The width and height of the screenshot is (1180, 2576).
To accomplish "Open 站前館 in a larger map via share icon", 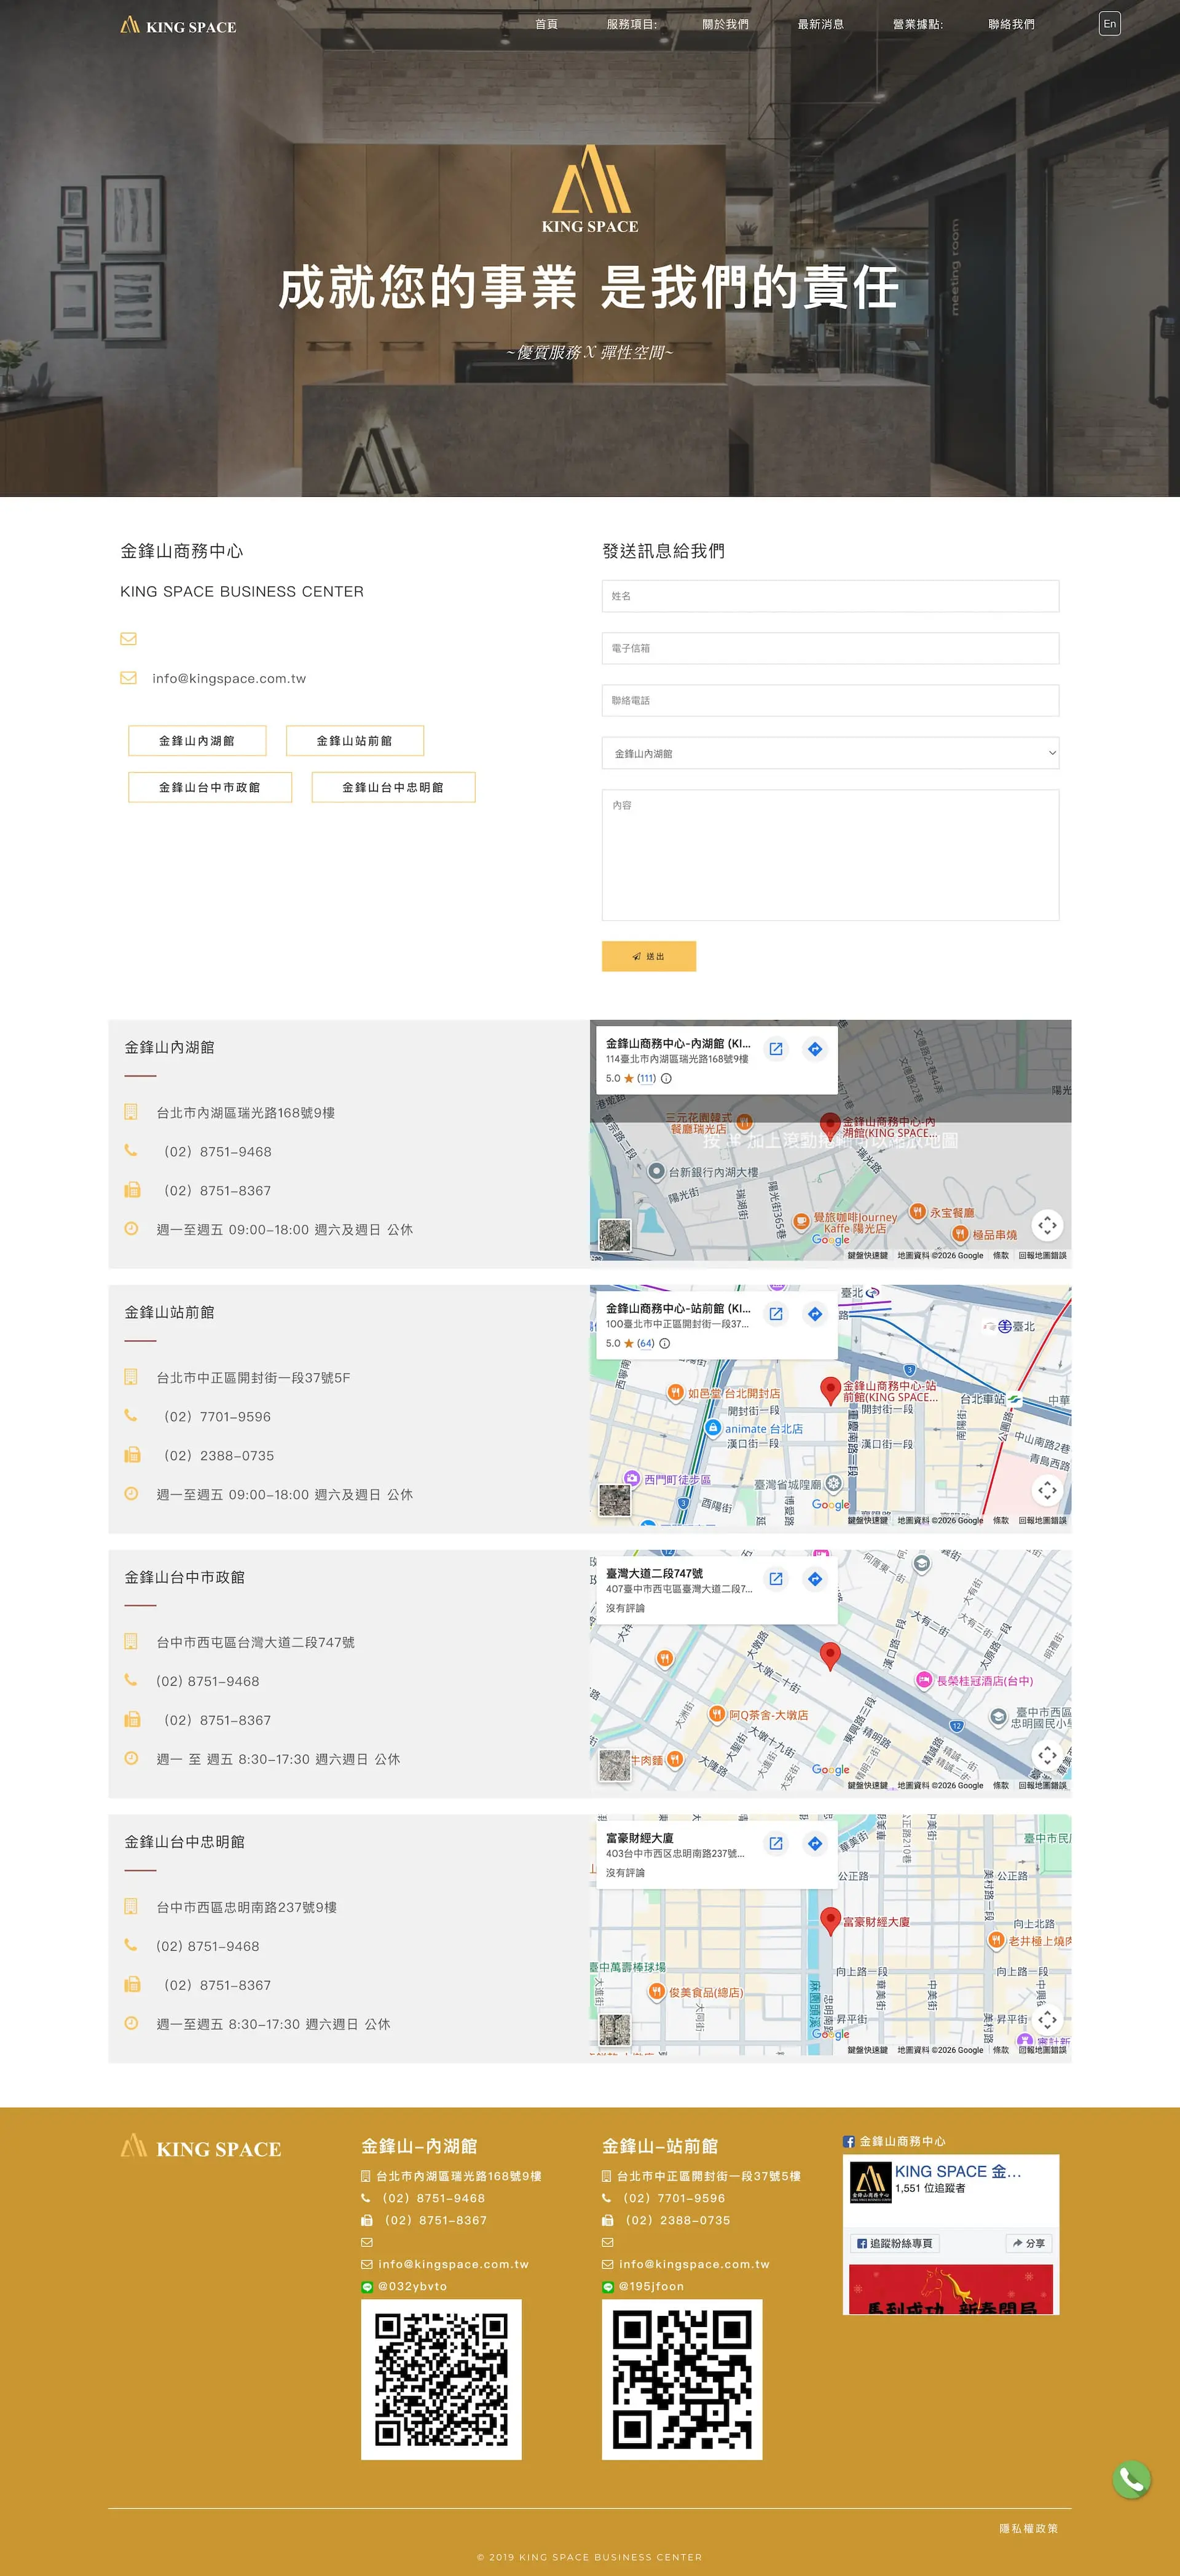I will click(x=776, y=1313).
